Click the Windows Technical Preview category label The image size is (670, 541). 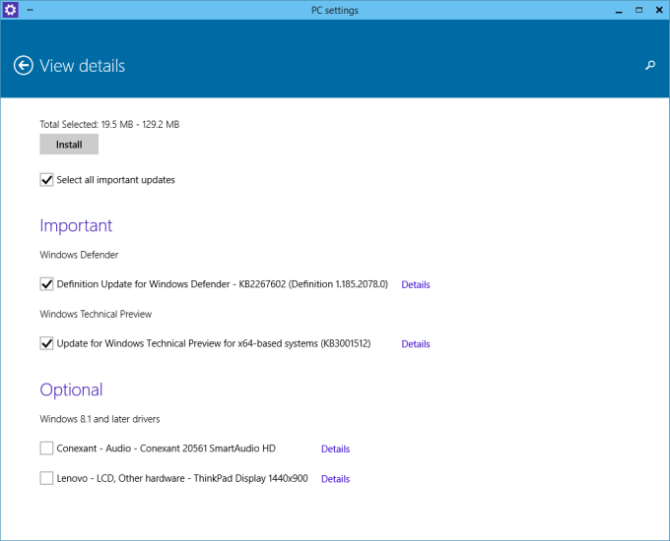(96, 314)
